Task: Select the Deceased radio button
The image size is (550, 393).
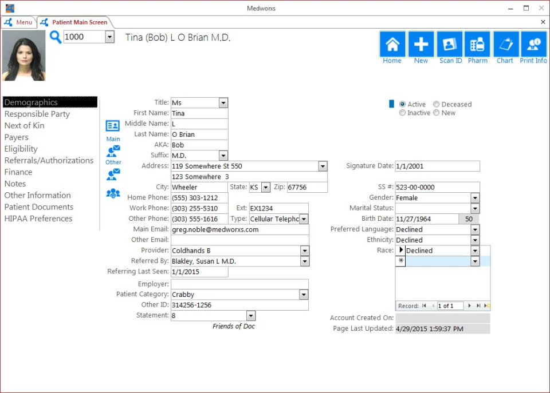Action: [x=436, y=104]
